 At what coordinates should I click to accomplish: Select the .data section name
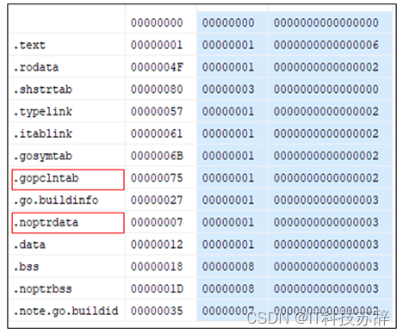pos(29,244)
